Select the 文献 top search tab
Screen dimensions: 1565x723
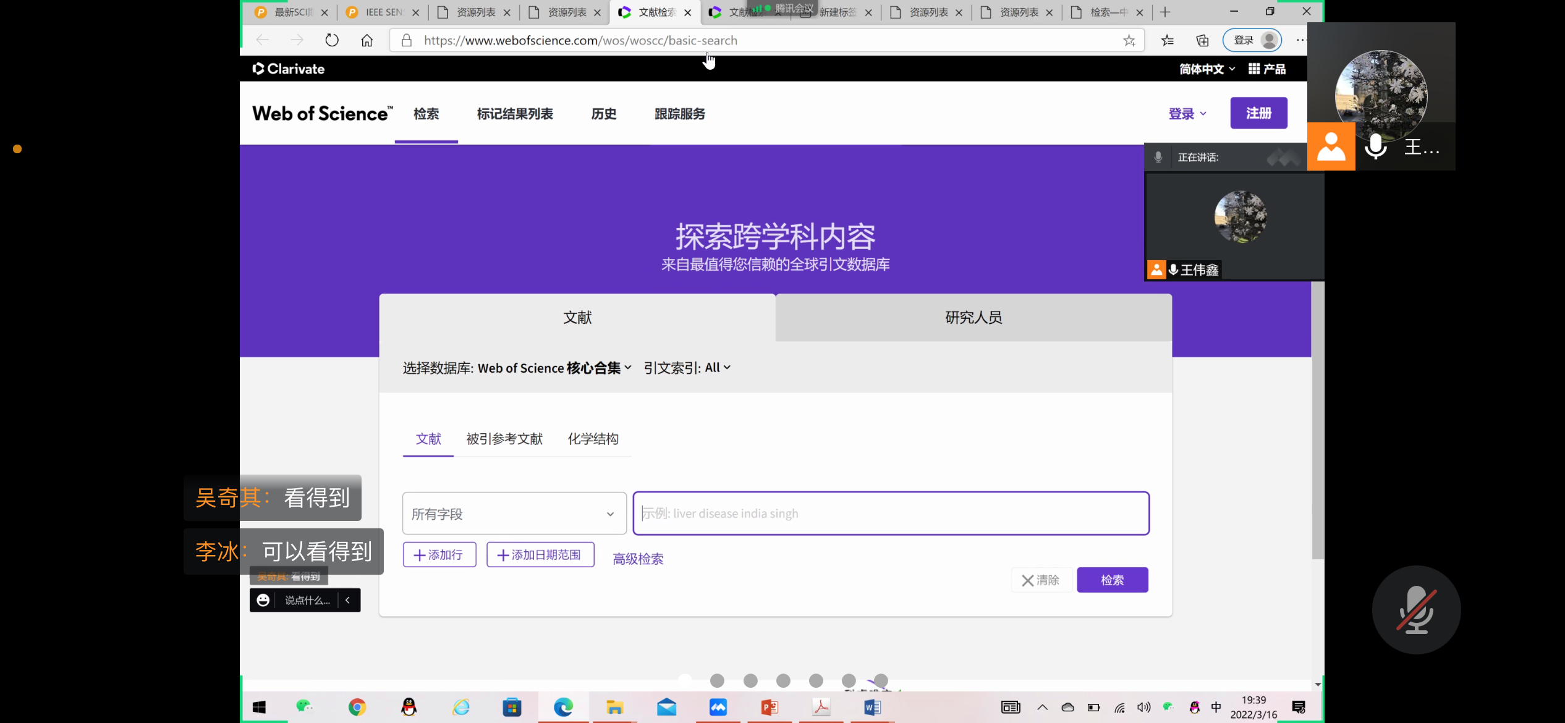coord(577,318)
